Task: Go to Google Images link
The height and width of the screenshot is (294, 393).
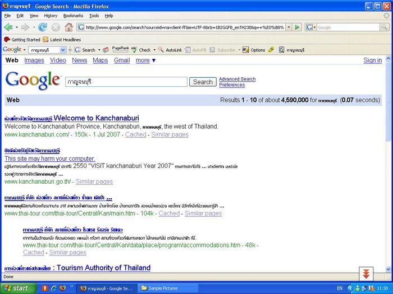Action: [34, 60]
